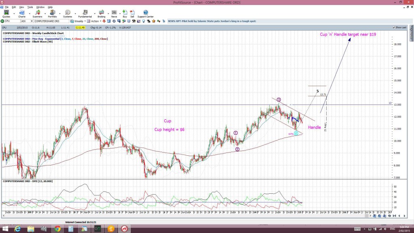This screenshot has width=414, height=233.
Task: Expand the Charts dropdown arrow
Action: pos(30,14)
